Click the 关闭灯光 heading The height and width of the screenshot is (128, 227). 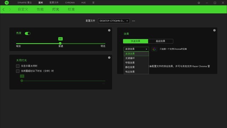tap(21, 60)
